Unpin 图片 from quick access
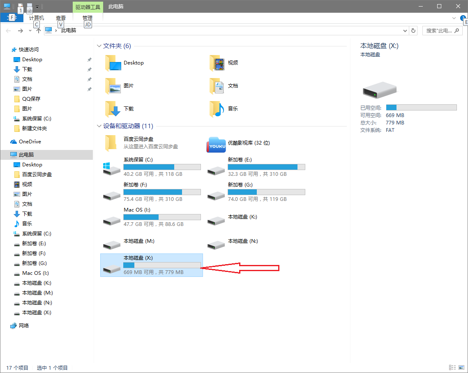This screenshot has width=468, height=373. pyautogui.click(x=89, y=89)
